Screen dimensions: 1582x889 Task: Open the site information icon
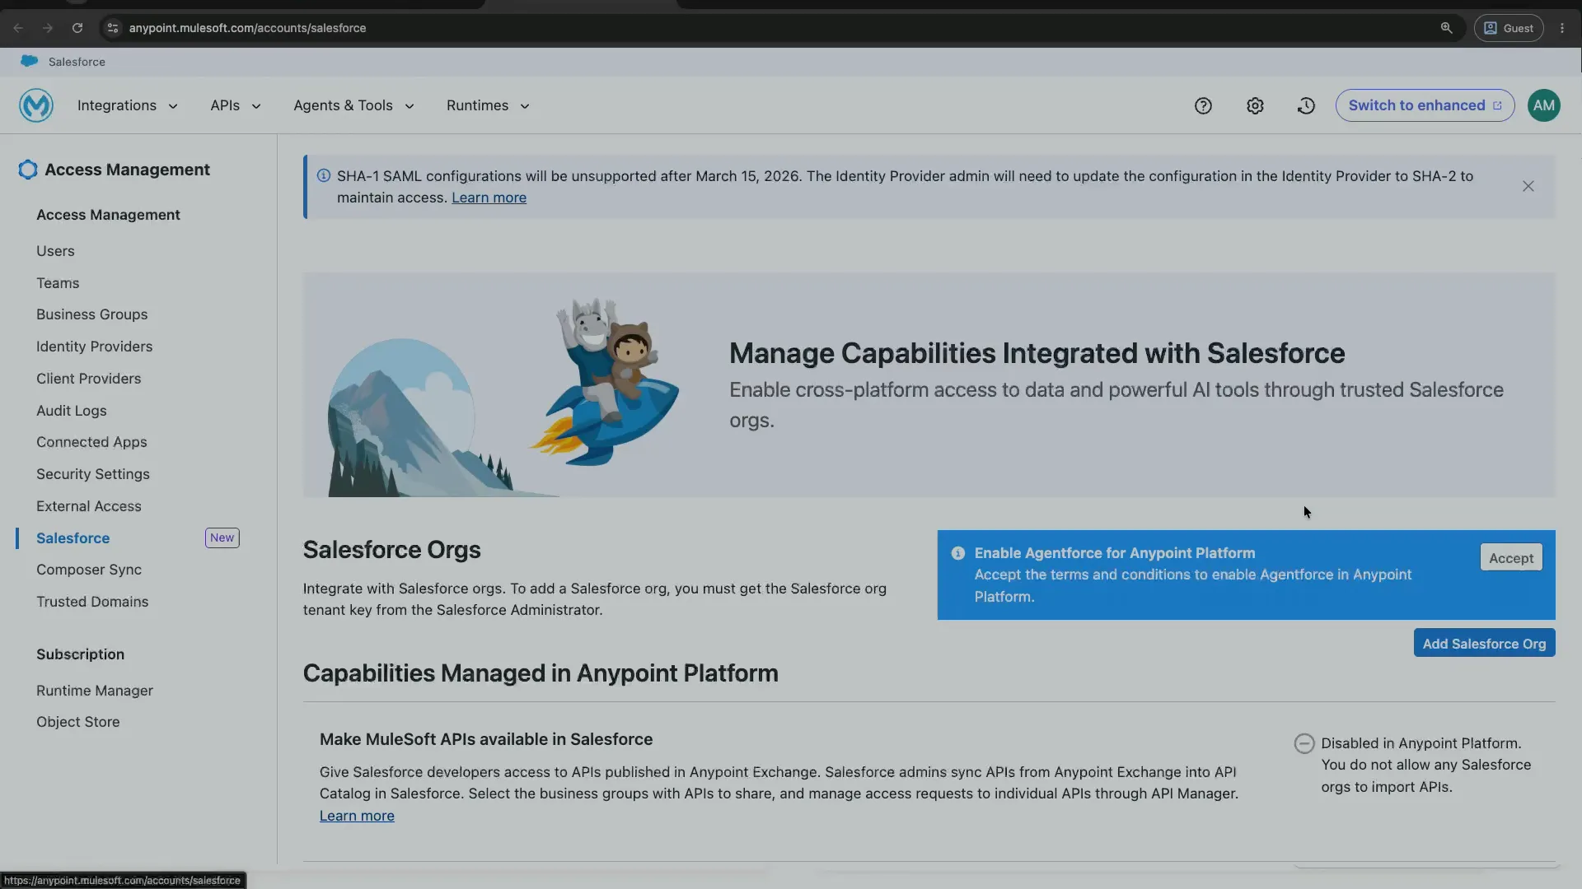coord(113,28)
